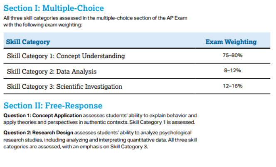Screen dimensions: 276x167
Task: Click the 12–16% weighting value
Action: [x=232, y=86]
